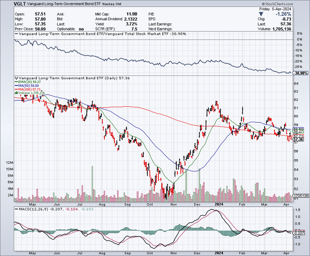Click 'Nov' on the date axis under the volume bars
Image resolution: width=310 pixels, height=256 pixels.
pyautogui.click(x=173, y=204)
